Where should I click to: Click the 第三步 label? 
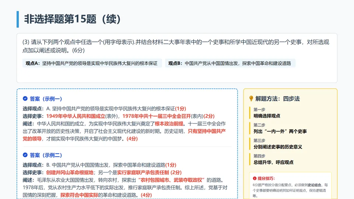[x=259, y=140]
